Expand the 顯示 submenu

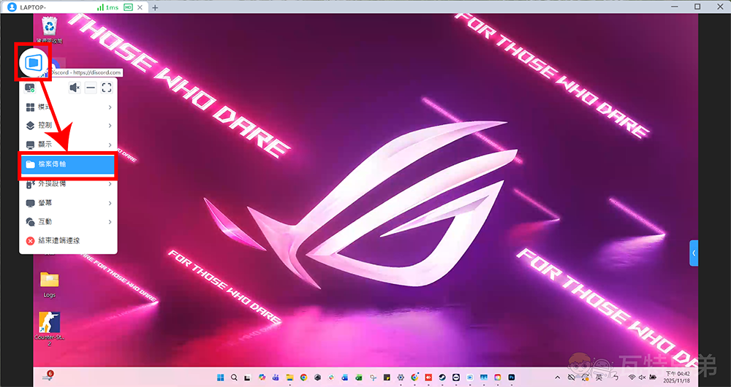[67, 145]
